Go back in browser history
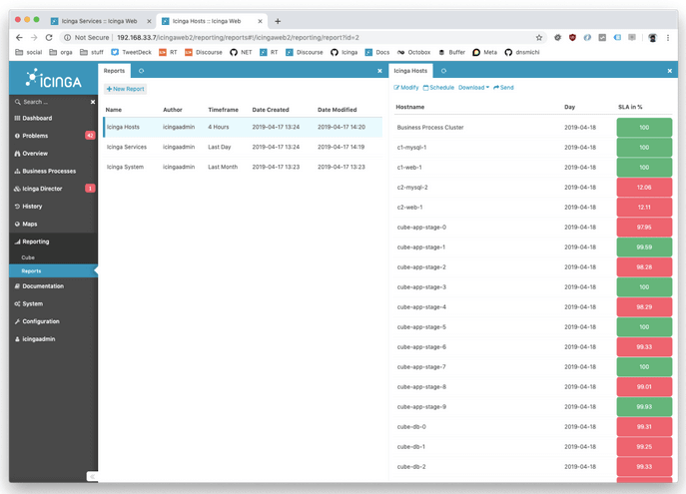The image size is (686, 494). coord(19,38)
